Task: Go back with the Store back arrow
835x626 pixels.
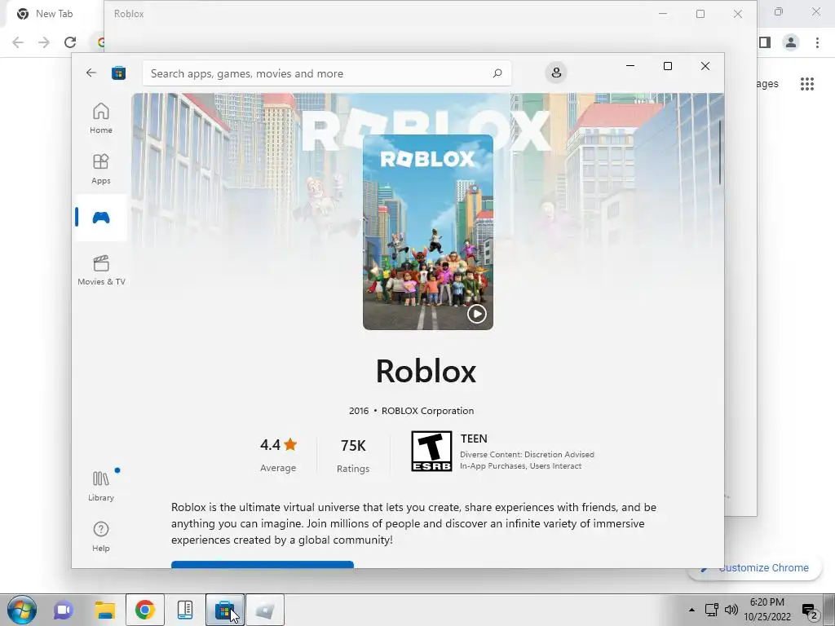Action: pyautogui.click(x=91, y=73)
